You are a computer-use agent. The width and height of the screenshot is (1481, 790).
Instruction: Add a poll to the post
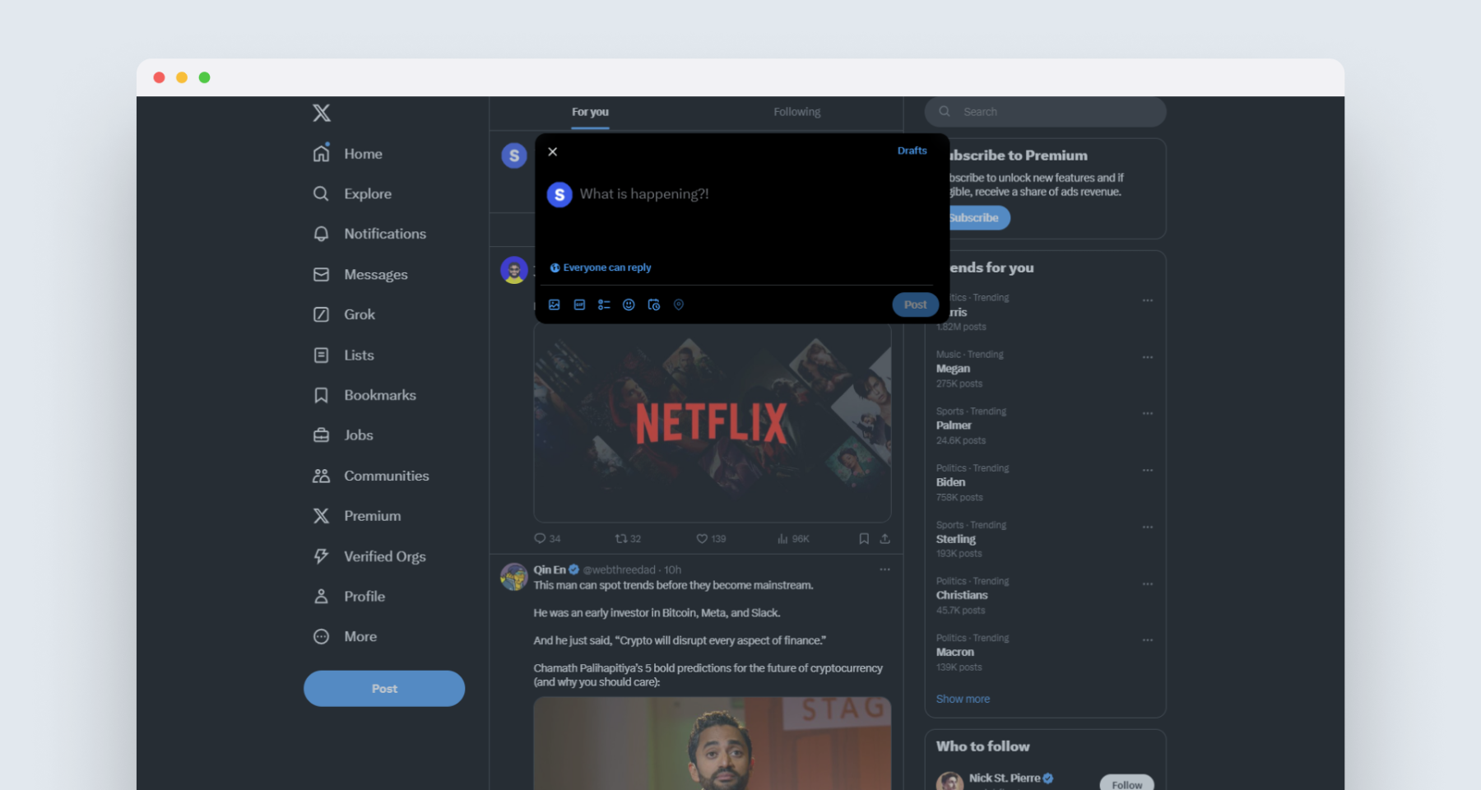pos(604,304)
